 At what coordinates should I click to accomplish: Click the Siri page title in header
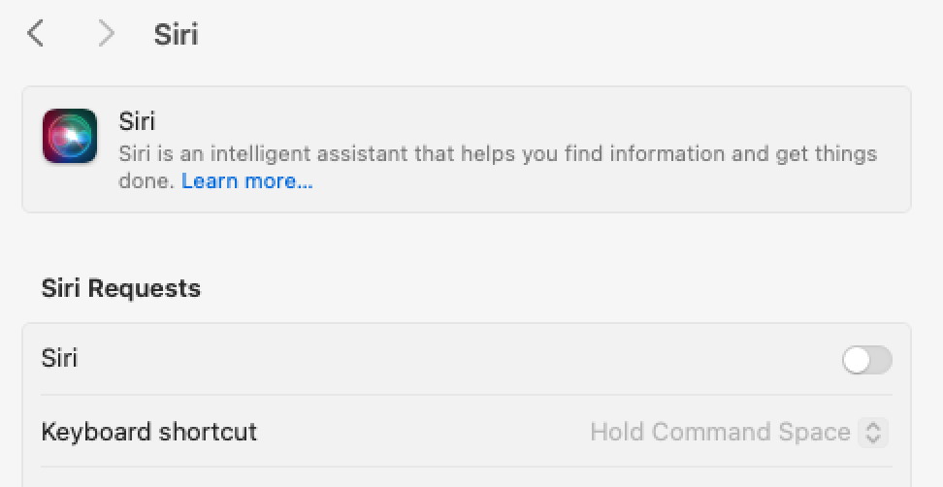[177, 34]
